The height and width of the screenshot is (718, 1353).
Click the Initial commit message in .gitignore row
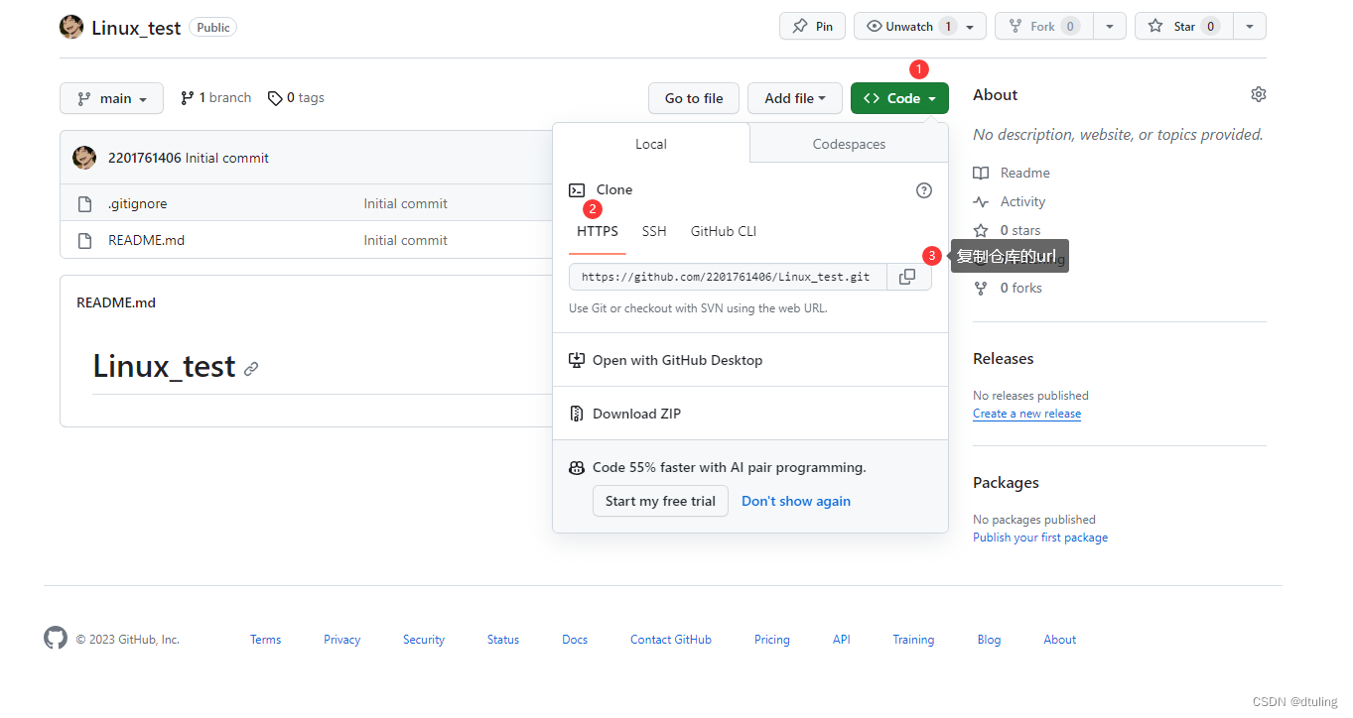405,203
